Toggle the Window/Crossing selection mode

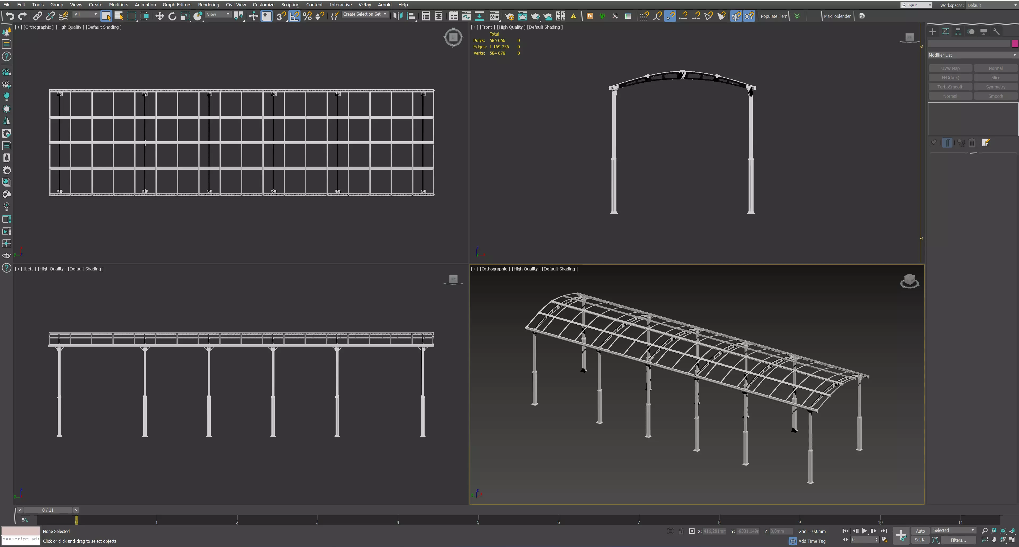coord(144,16)
